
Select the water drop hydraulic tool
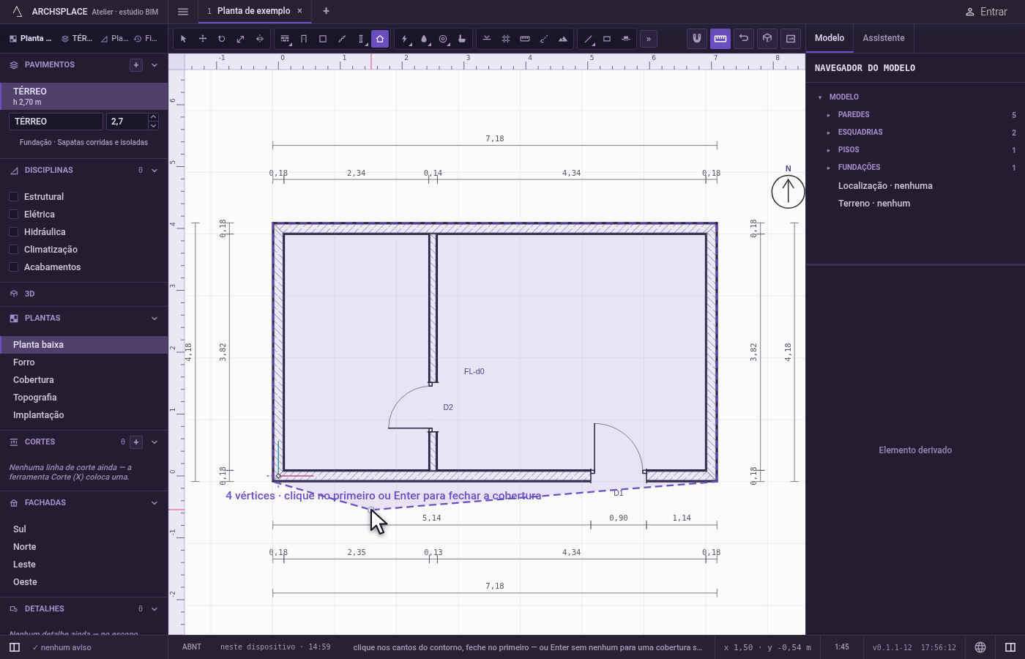(x=424, y=39)
